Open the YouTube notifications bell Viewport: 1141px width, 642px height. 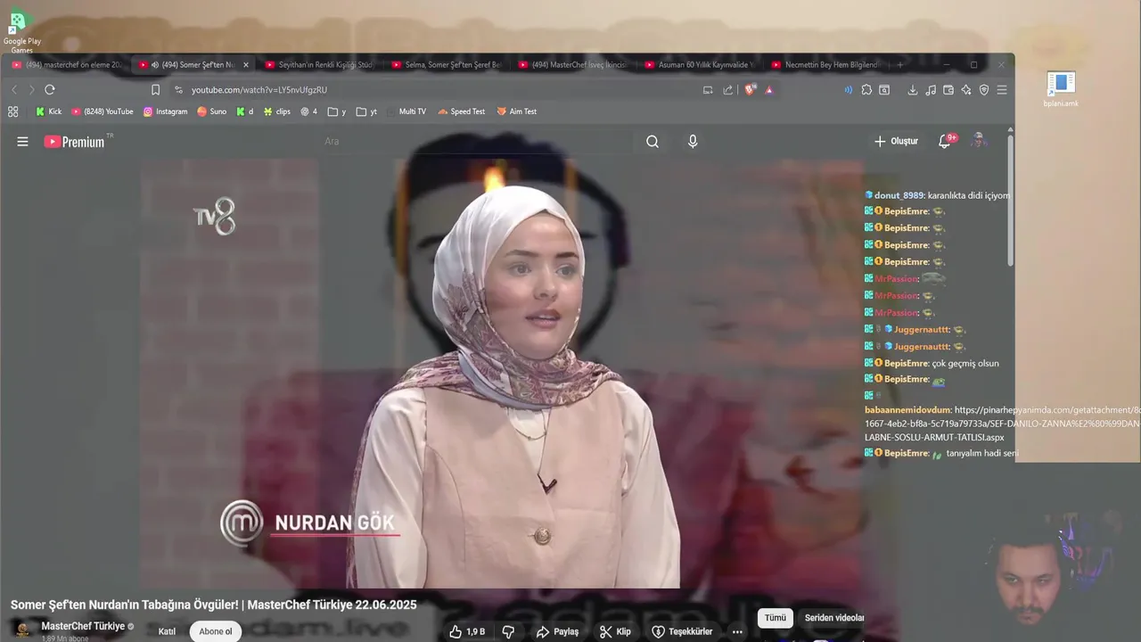click(945, 141)
